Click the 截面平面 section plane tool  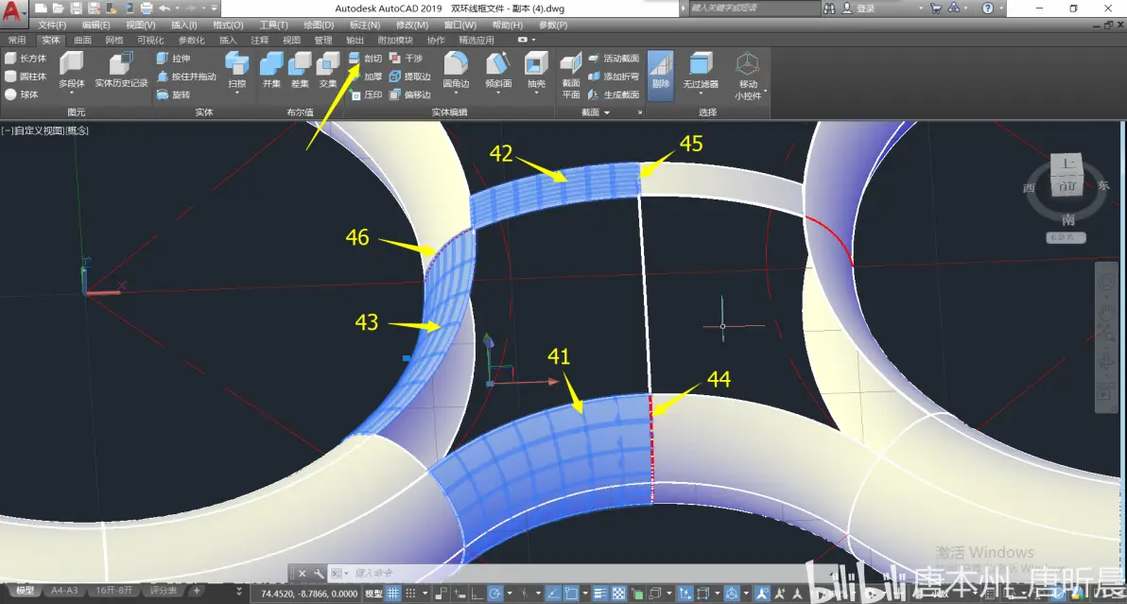571,76
